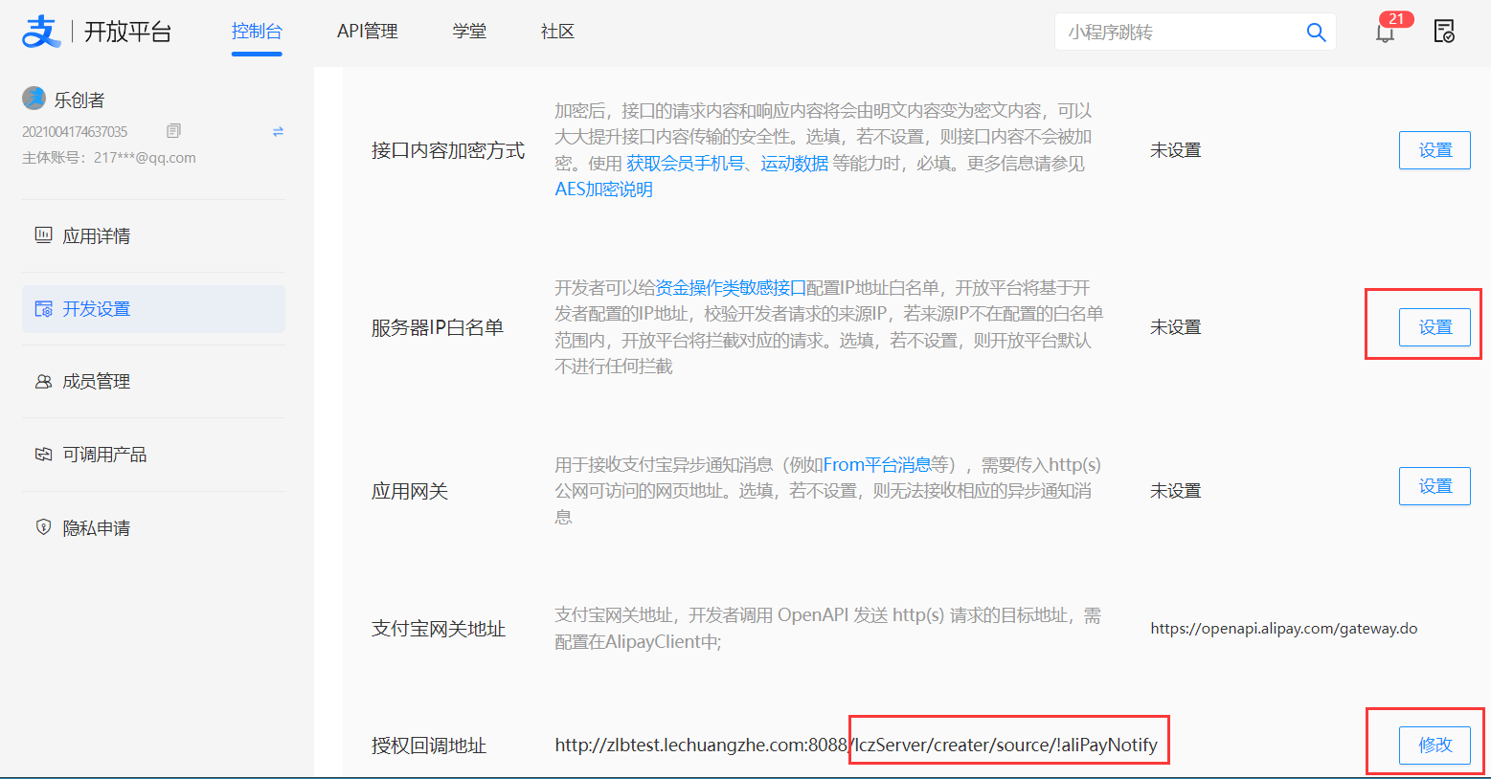Focus the 小程序跳转 search field
This screenshot has height=779, width=1491.
1178,33
